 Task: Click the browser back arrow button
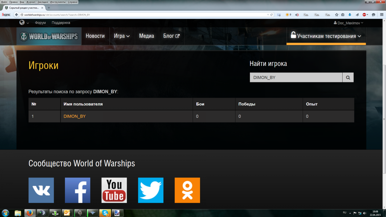pos(16,15)
